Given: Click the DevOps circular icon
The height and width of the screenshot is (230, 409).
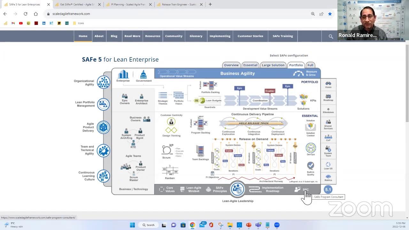Looking at the screenshot, I should coord(311,148).
